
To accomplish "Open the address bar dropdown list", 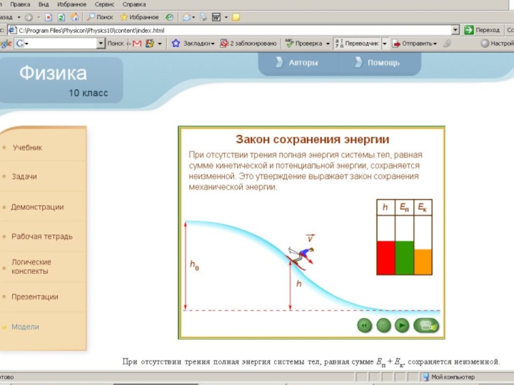I will point(456,30).
